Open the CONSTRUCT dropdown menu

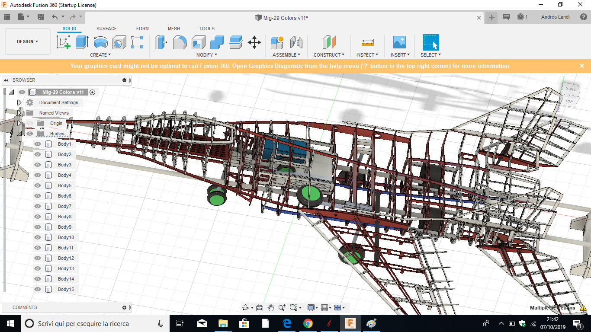[329, 55]
